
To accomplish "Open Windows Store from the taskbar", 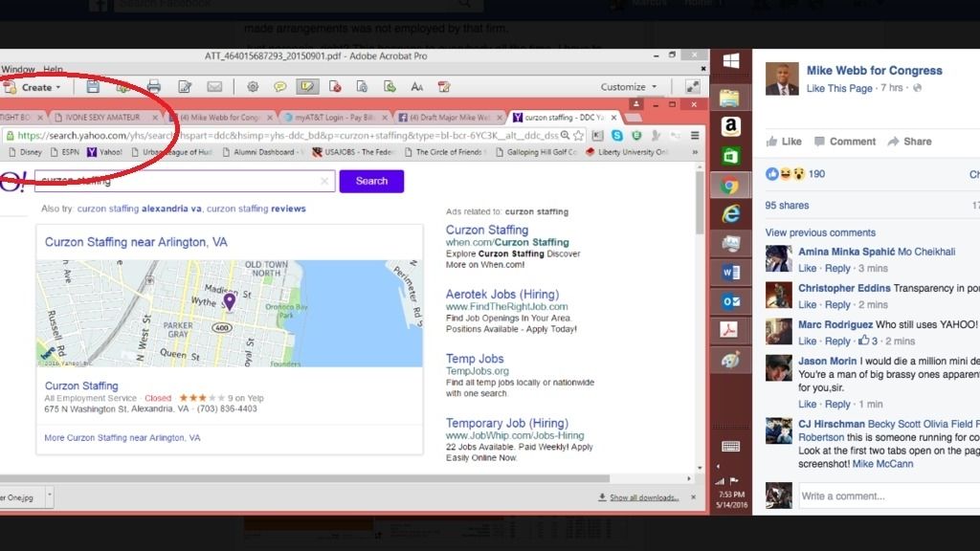I will coord(730,156).
